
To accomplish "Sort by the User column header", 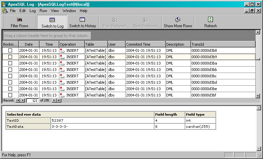I will click(116, 44).
